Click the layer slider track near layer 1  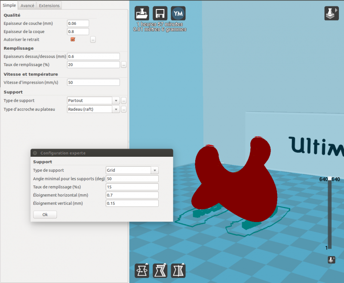[x=330, y=246]
